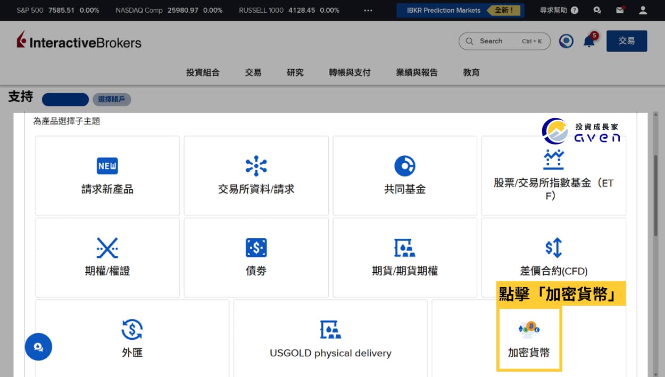The image size is (665, 377).
Task: Choose the 共同基金 pie chart icon
Action: 405,166
